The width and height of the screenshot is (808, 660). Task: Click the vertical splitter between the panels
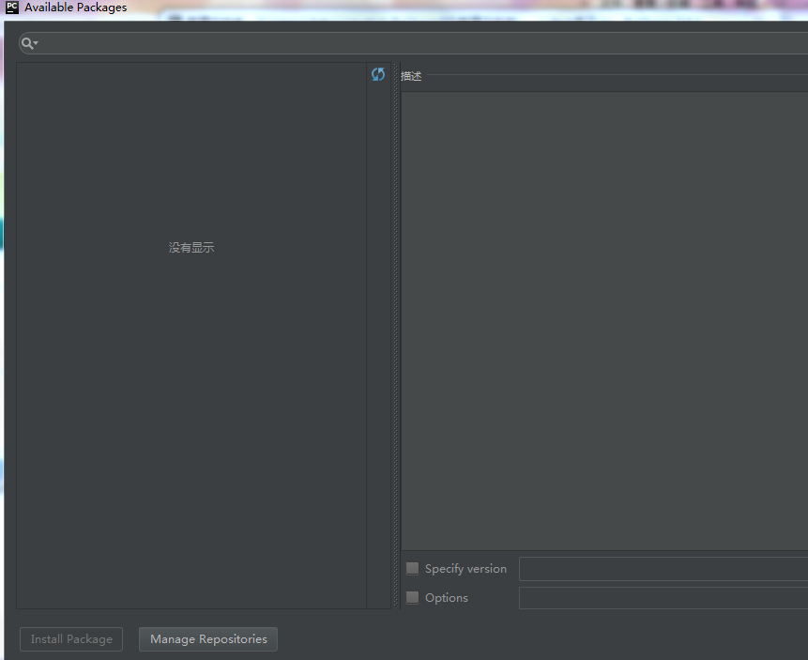click(x=395, y=338)
